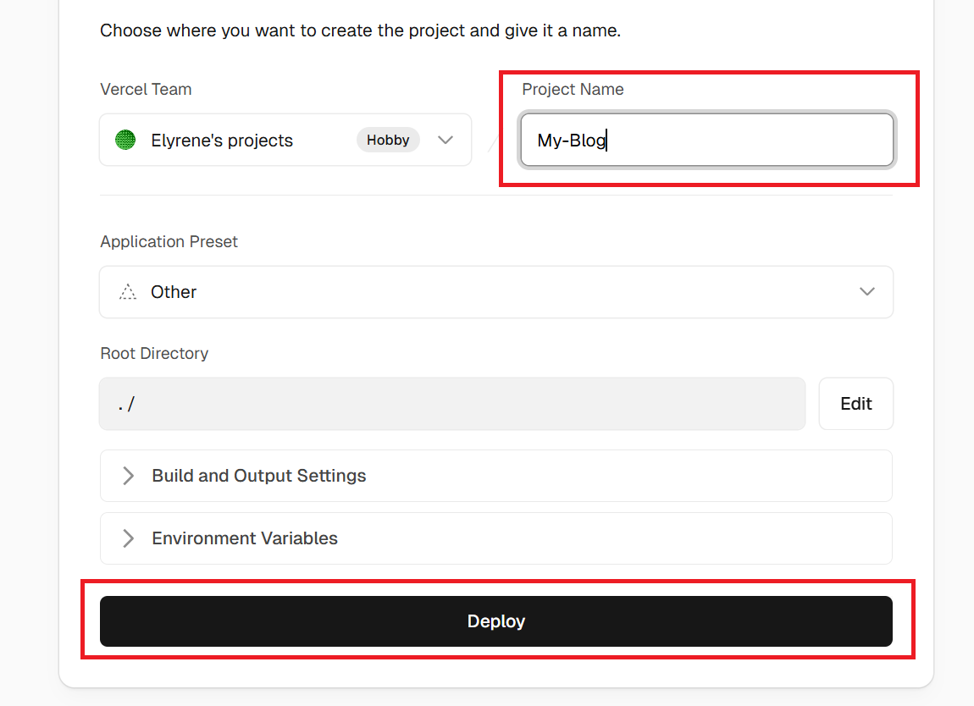
Task: Click the Environment Variables title
Action: pyautogui.click(x=245, y=538)
